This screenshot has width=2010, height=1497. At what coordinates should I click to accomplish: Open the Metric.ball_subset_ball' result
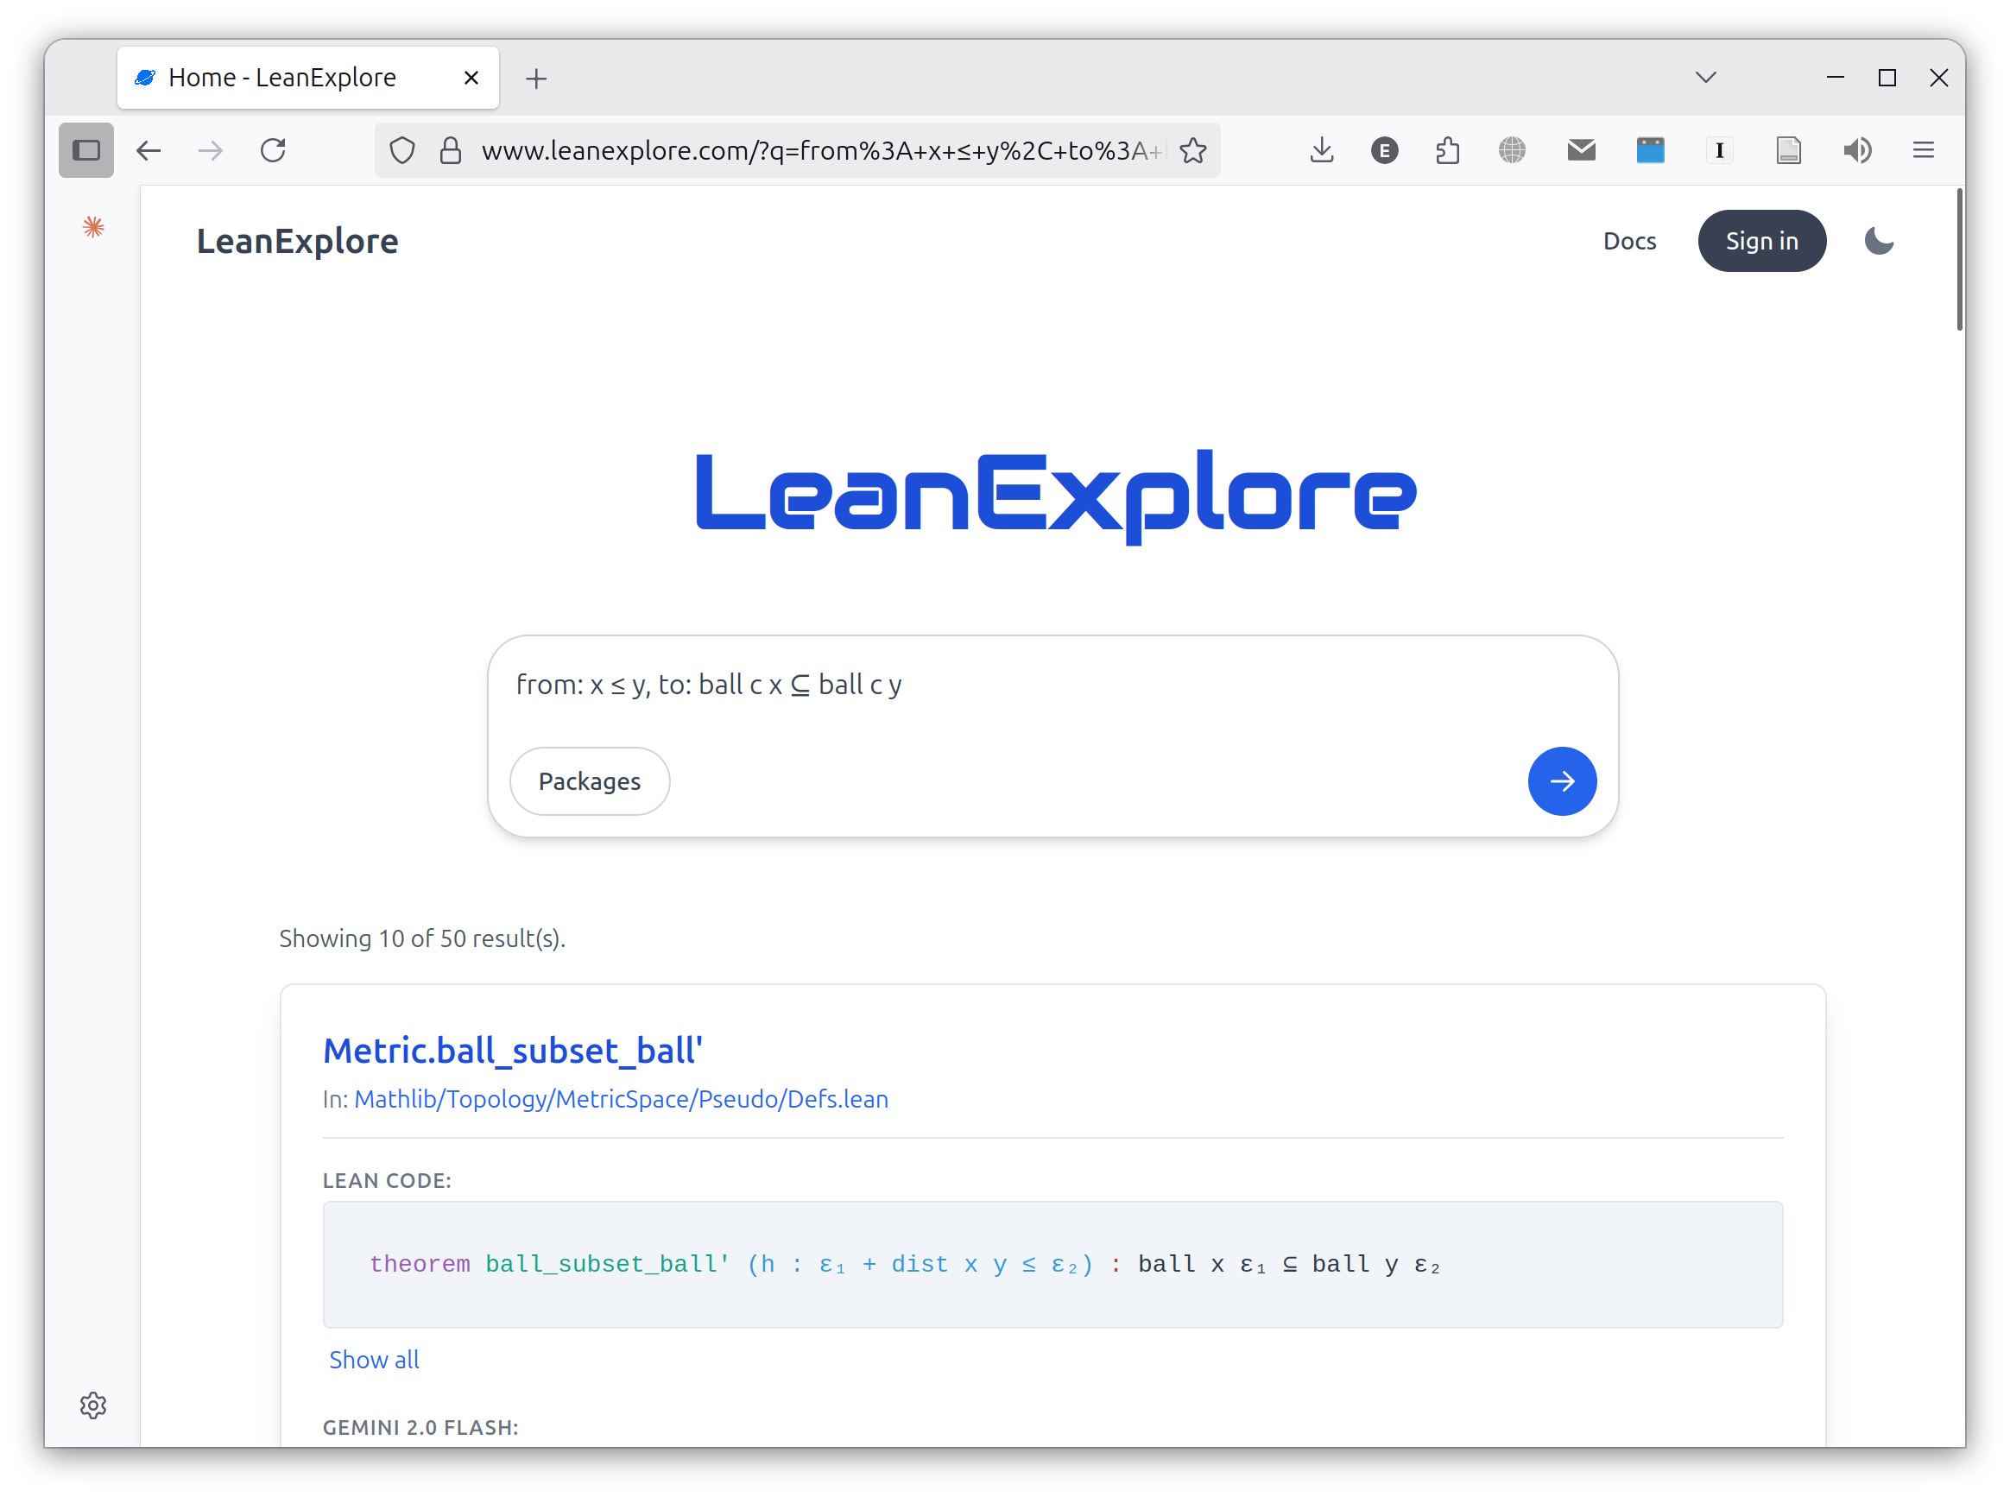(x=513, y=1052)
